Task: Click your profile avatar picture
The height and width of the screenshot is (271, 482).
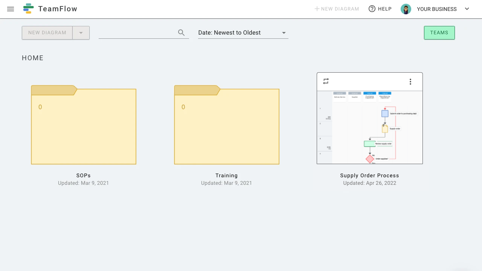Action: coord(406,9)
